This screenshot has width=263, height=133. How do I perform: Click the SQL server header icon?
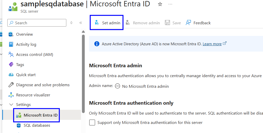(13, 7)
